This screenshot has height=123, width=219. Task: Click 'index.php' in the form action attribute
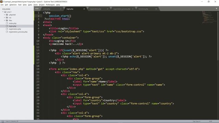[76, 69]
